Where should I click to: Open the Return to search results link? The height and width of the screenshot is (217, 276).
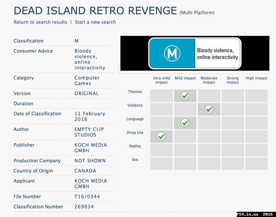[x=40, y=22]
